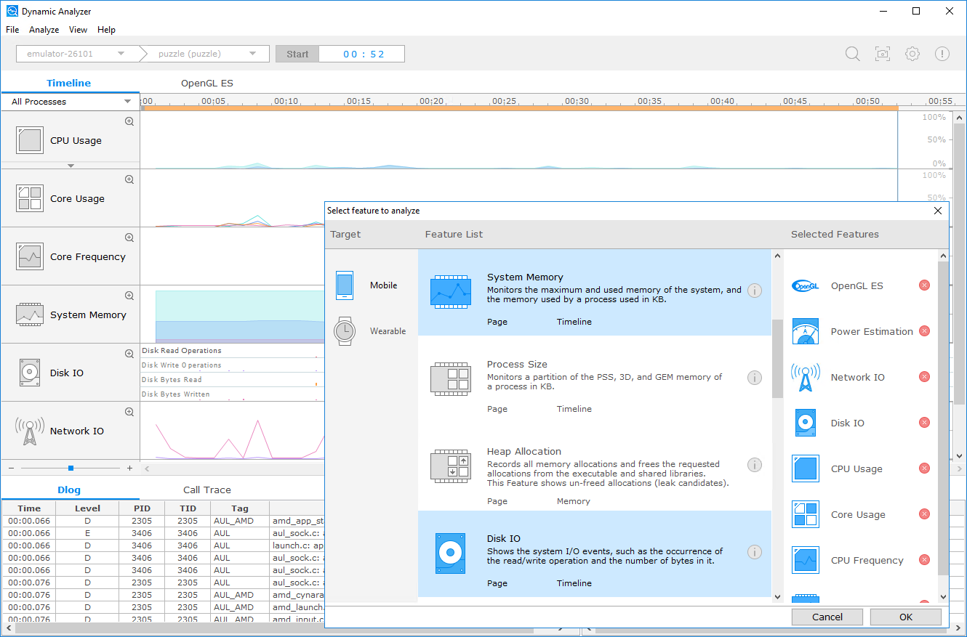The image size is (967, 637).
Task: Open the emulator-26101 device dropdown
Action: (120, 53)
